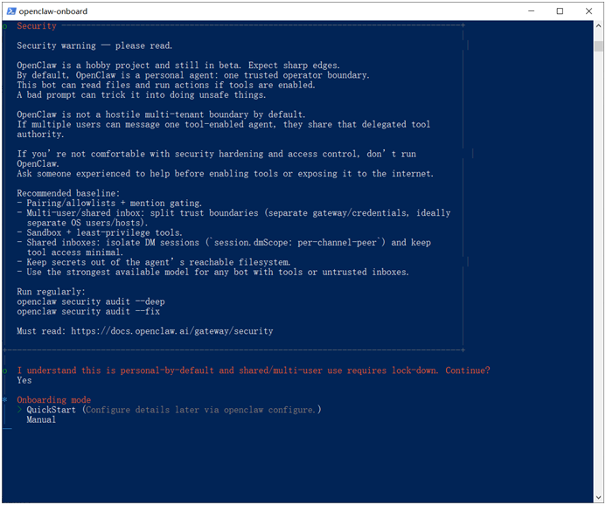Open the docs.openclaw.ai security URL
Image resolution: width=606 pixels, height=505 pixels.
tap(172, 331)
